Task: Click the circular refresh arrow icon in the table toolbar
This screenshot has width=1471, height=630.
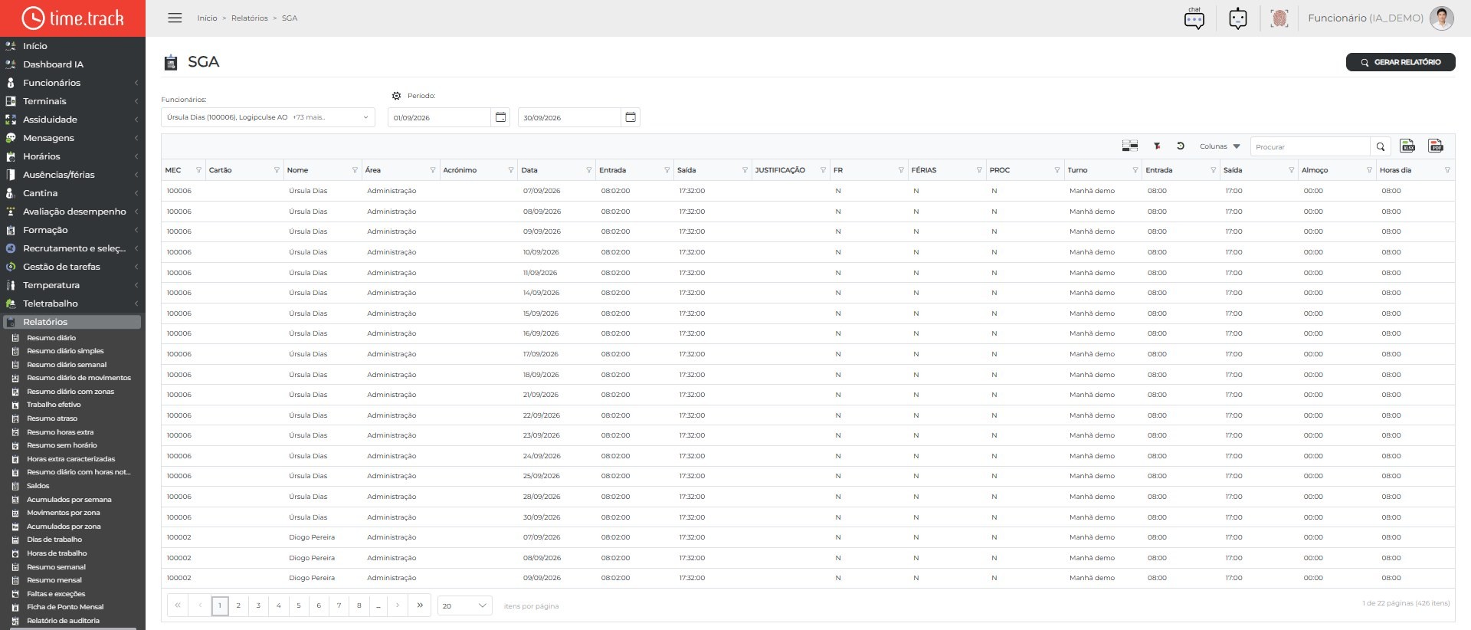Action: click(1181, 146)
